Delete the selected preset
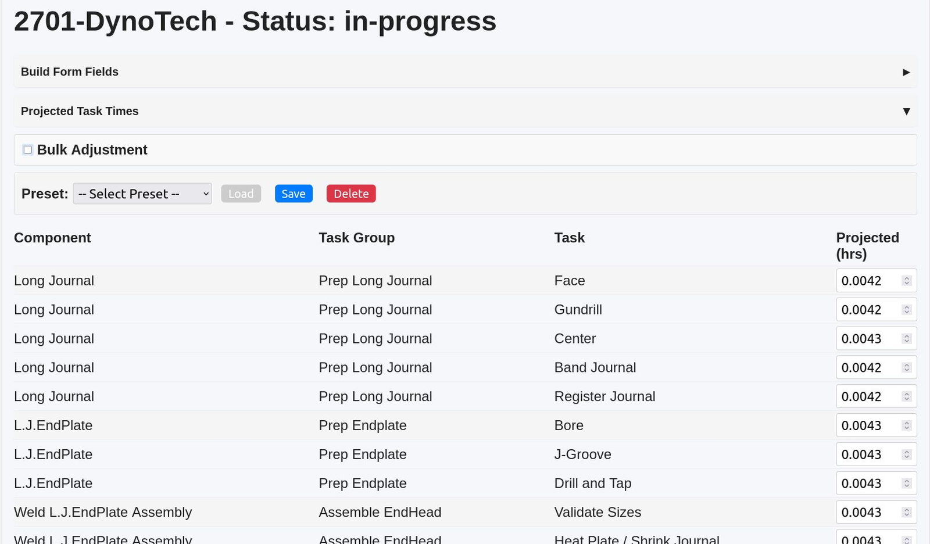The width and height of the screenshot is (930, 544). click(351, 194)
